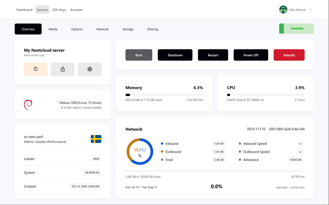Switch to the Media tab
Viewport: 329px width, 205px height.
point(53,29)
